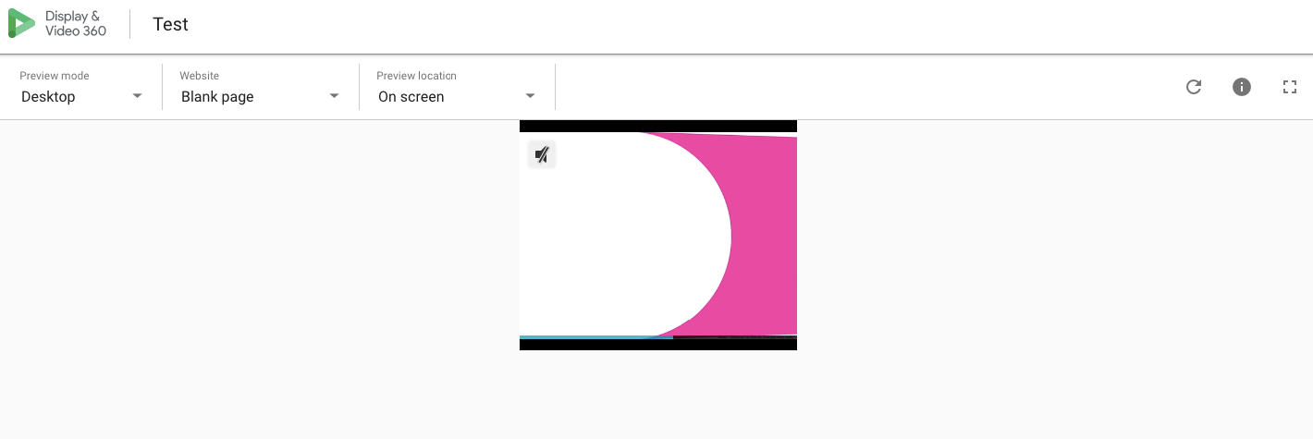Click the Display & Video 360 logo

[x=57, y=24]
